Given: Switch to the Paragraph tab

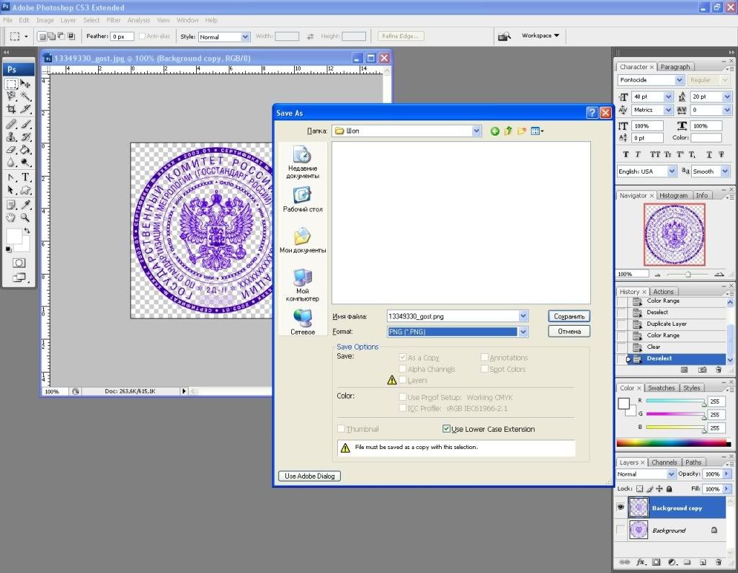Looking at the screenshot, I should tap(675, 67).
